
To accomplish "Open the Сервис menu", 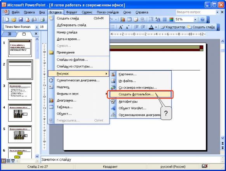I will click(87, 12).
